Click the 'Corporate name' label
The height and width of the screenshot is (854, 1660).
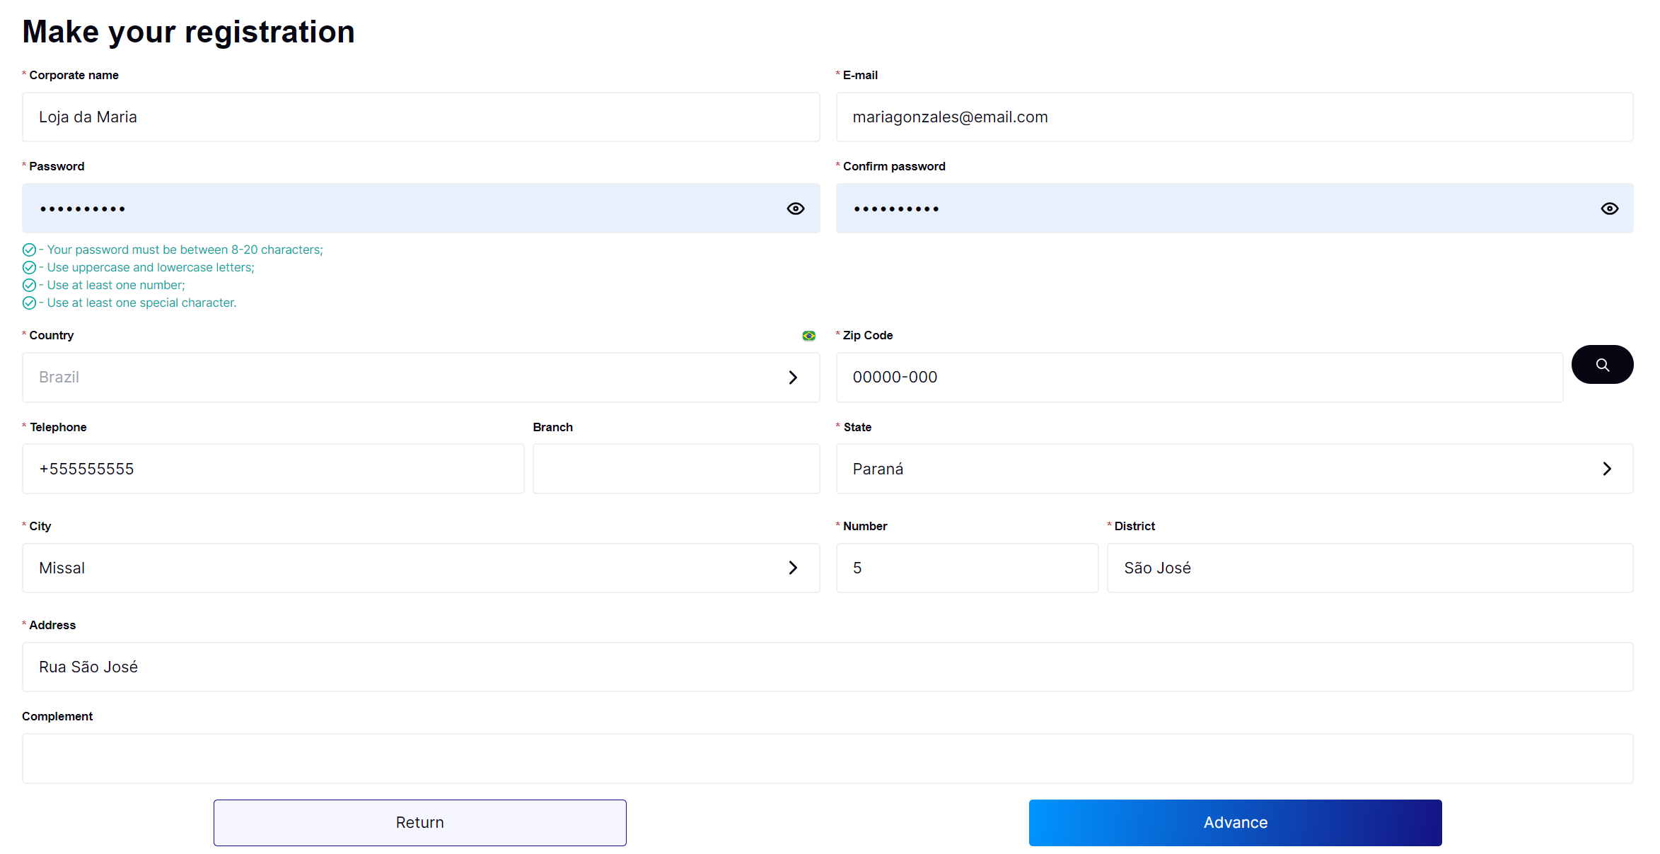coord(74,75)
